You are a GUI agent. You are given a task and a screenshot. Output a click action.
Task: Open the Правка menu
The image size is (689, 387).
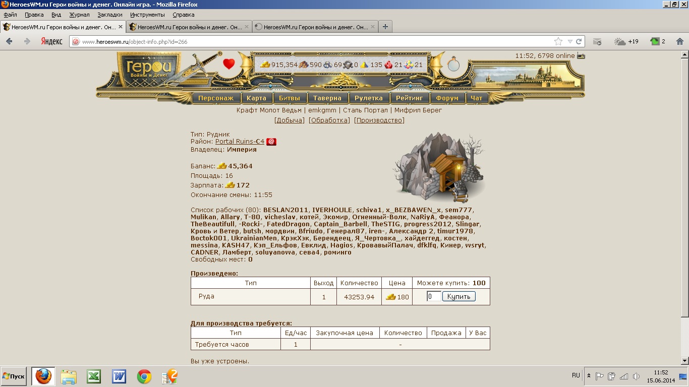pyautogui.click(x=34, y=15)
